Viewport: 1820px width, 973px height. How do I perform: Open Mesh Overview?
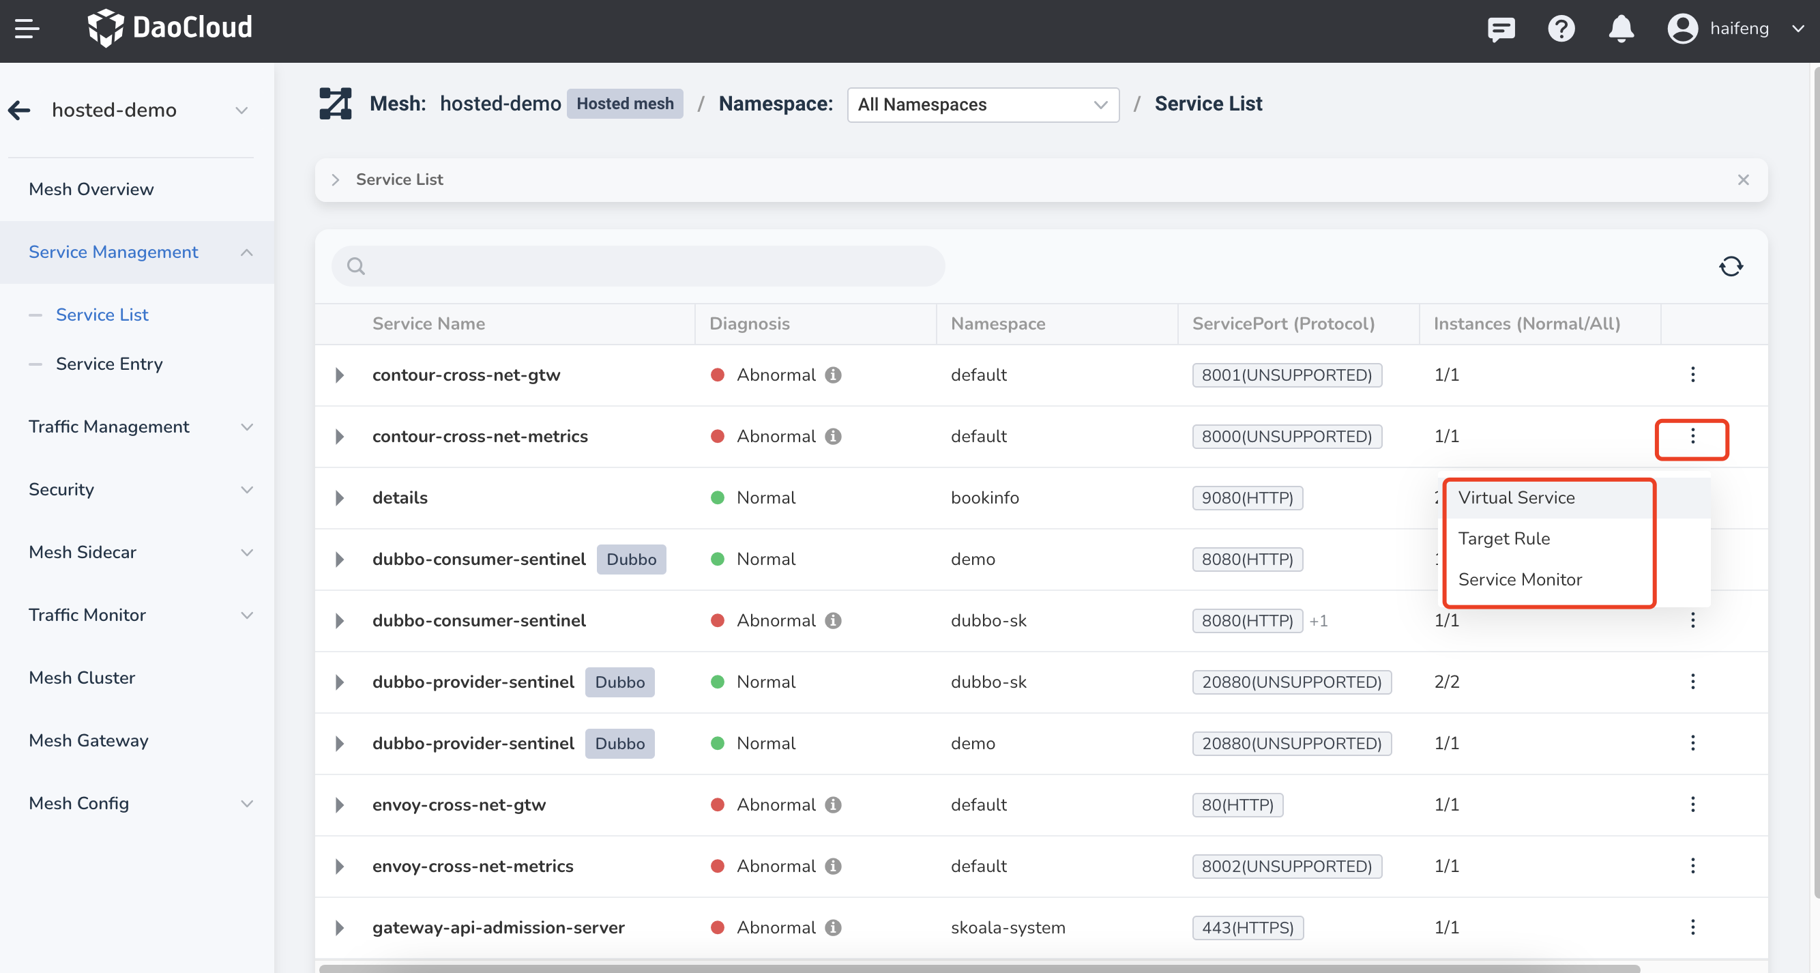(91, 190)
